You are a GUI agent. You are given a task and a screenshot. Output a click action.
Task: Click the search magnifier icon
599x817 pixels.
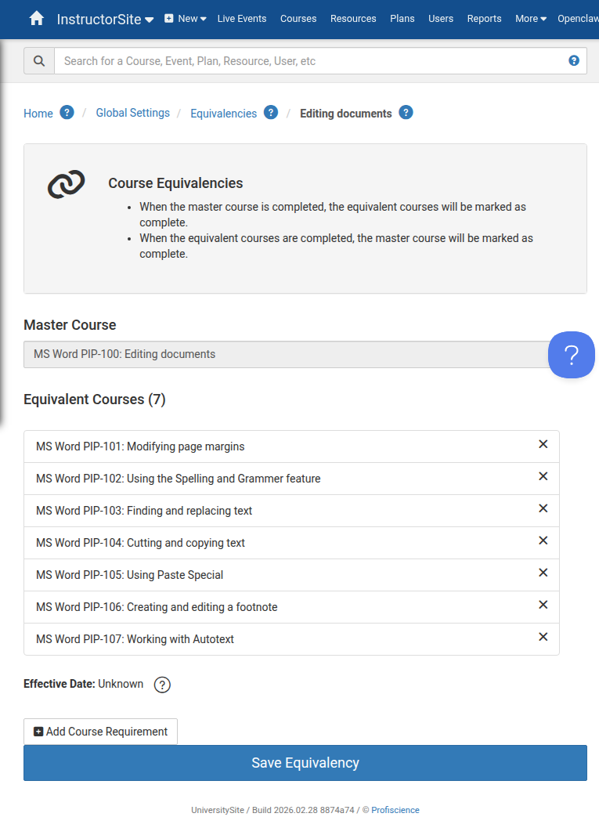click(39, 61)
